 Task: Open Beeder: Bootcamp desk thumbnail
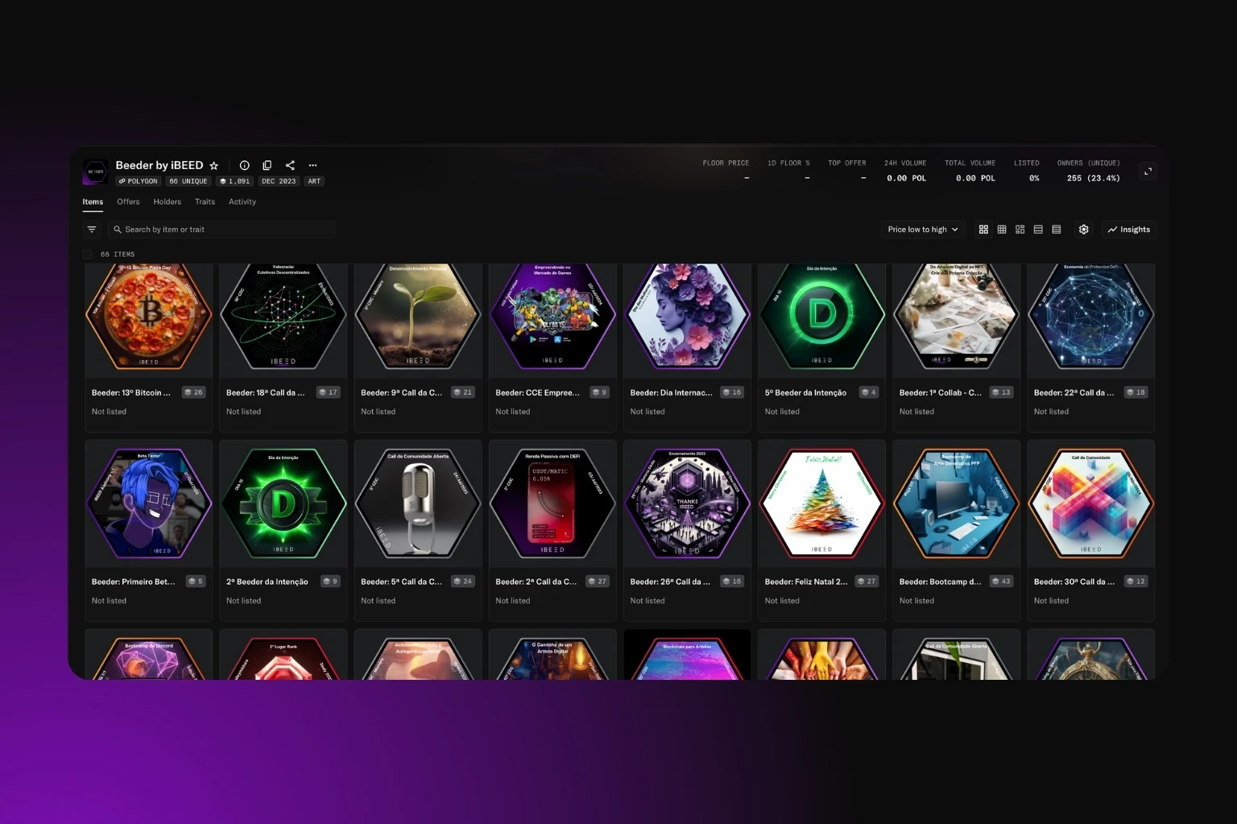pyautogui.click(x=956, y=503)
